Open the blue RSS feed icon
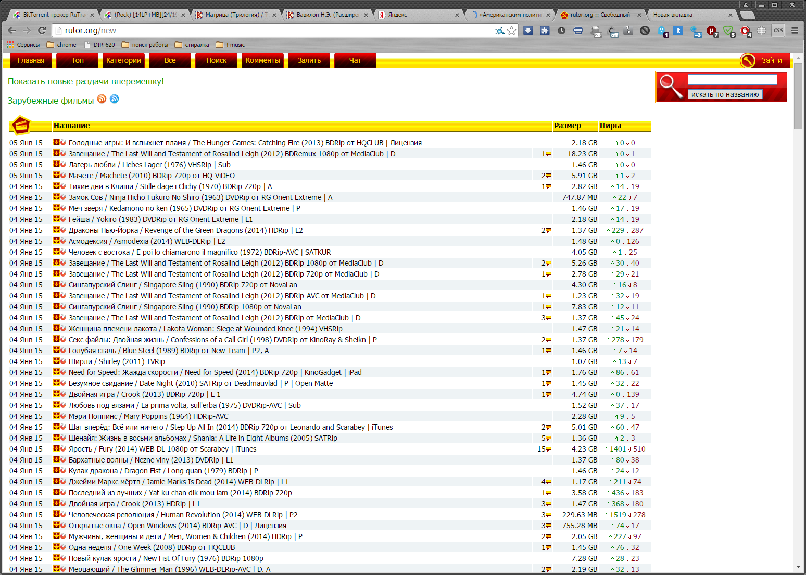Viewport: 806px width, 575px height. click(x=115, y=99)
